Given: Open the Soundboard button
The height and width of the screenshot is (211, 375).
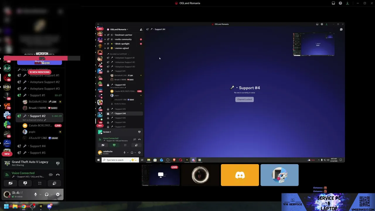Looking at the screenshot, I should point(54,183).
